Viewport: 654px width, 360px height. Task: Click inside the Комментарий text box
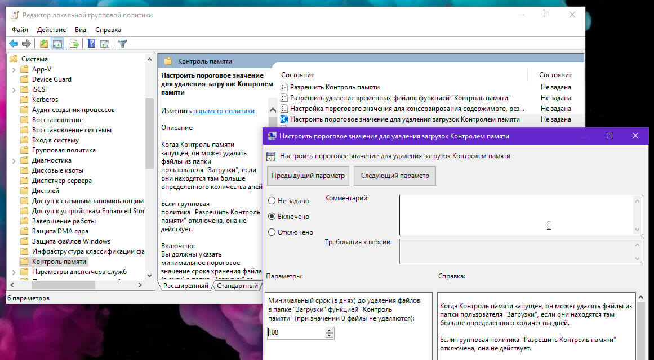tap(517, 215)
